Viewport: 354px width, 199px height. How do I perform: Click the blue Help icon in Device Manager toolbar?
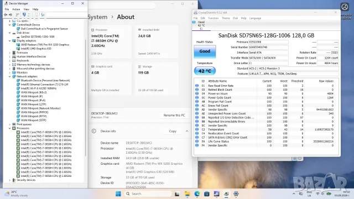24,15
